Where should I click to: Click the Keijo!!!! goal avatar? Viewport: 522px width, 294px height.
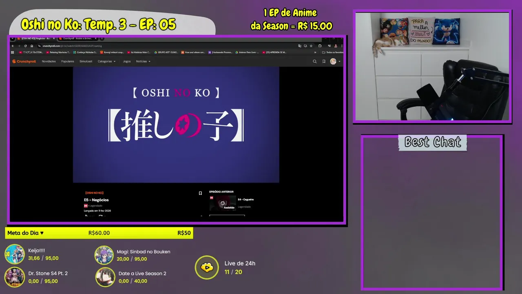(15, 254)
